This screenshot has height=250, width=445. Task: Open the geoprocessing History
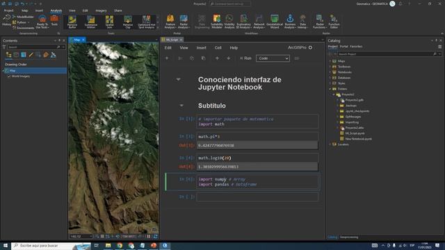tap(6, 21)
